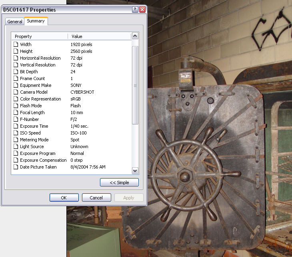Click the icon beside Flash Mode
This screenshot has height=257, width=292.
click(x=16, y=106)
